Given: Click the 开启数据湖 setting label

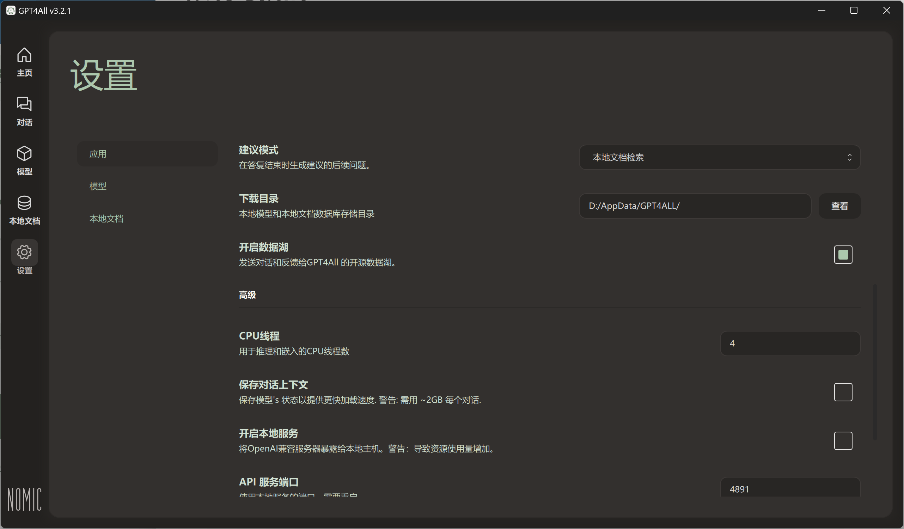Looking at the screenshot, I should 263,247.
